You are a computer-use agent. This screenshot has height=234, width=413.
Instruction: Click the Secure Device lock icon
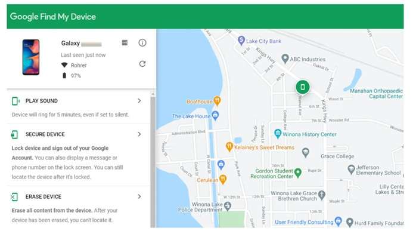14,134
